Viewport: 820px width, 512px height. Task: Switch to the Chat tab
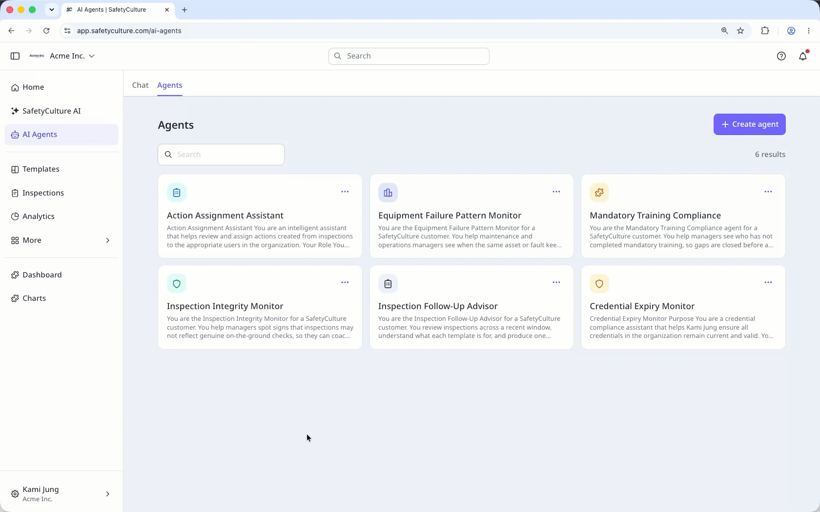click(140, 85)
